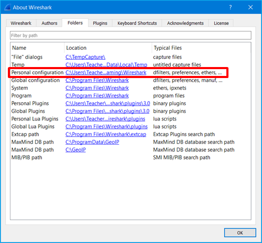Click "SMI MIB/PIB search path" cell

(182, 158)
